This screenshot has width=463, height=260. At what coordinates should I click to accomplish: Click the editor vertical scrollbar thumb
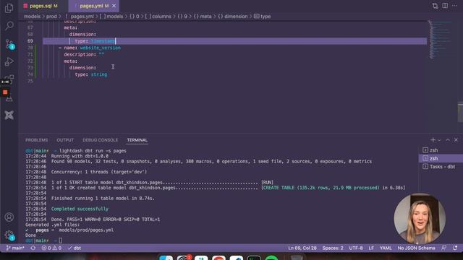pyautogui.click(x=460, y=112)
